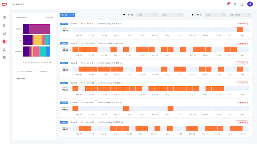The width and height of the screenshot is (257, 144).
Task: Click Investigate for Cluster 1
Action: tap(242, 43)
